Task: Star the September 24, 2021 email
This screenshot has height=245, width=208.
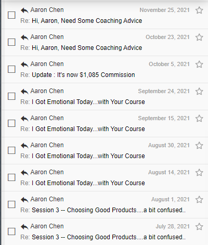Action: [199, 92]
